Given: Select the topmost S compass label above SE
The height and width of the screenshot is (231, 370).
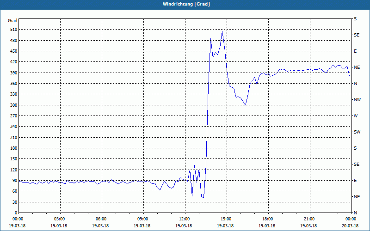Looking at the screenshot, I should (355, 19).
